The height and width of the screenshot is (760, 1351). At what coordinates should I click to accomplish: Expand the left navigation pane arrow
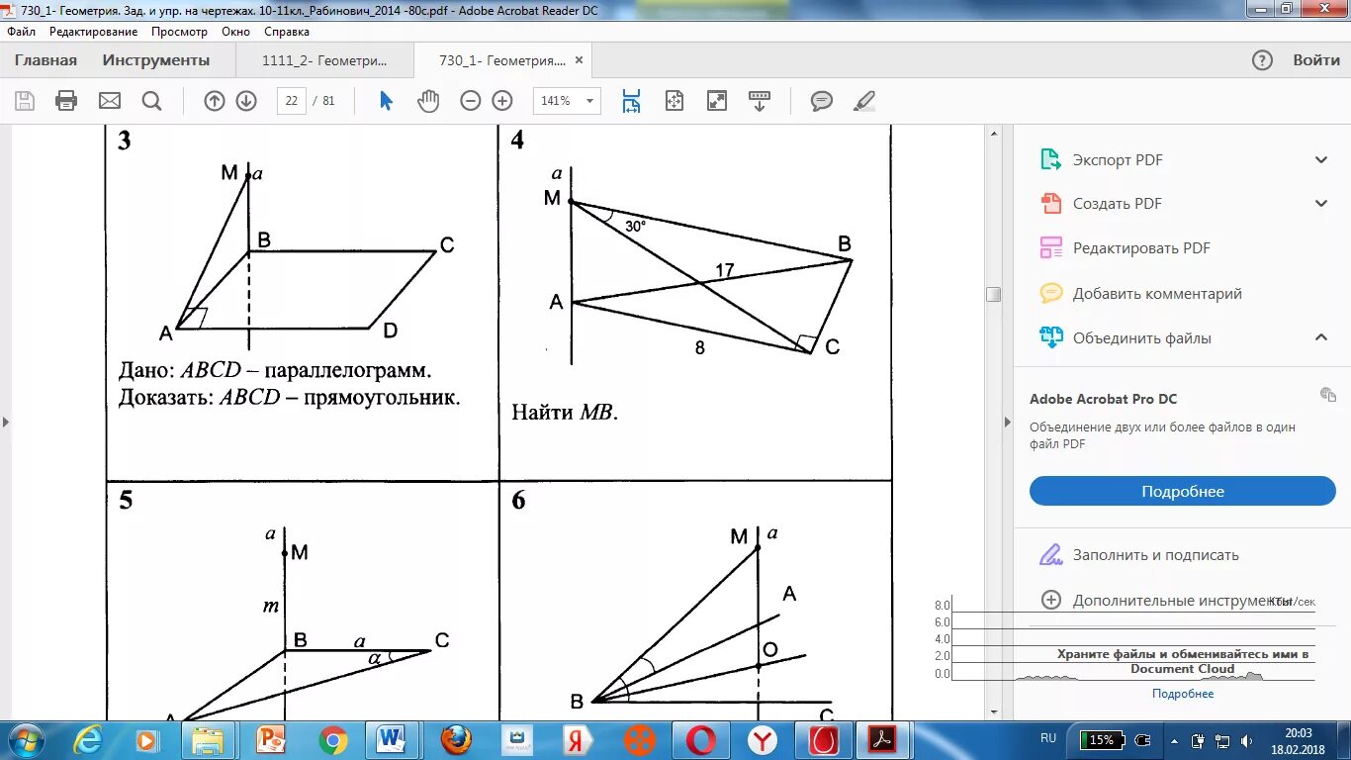5,423
